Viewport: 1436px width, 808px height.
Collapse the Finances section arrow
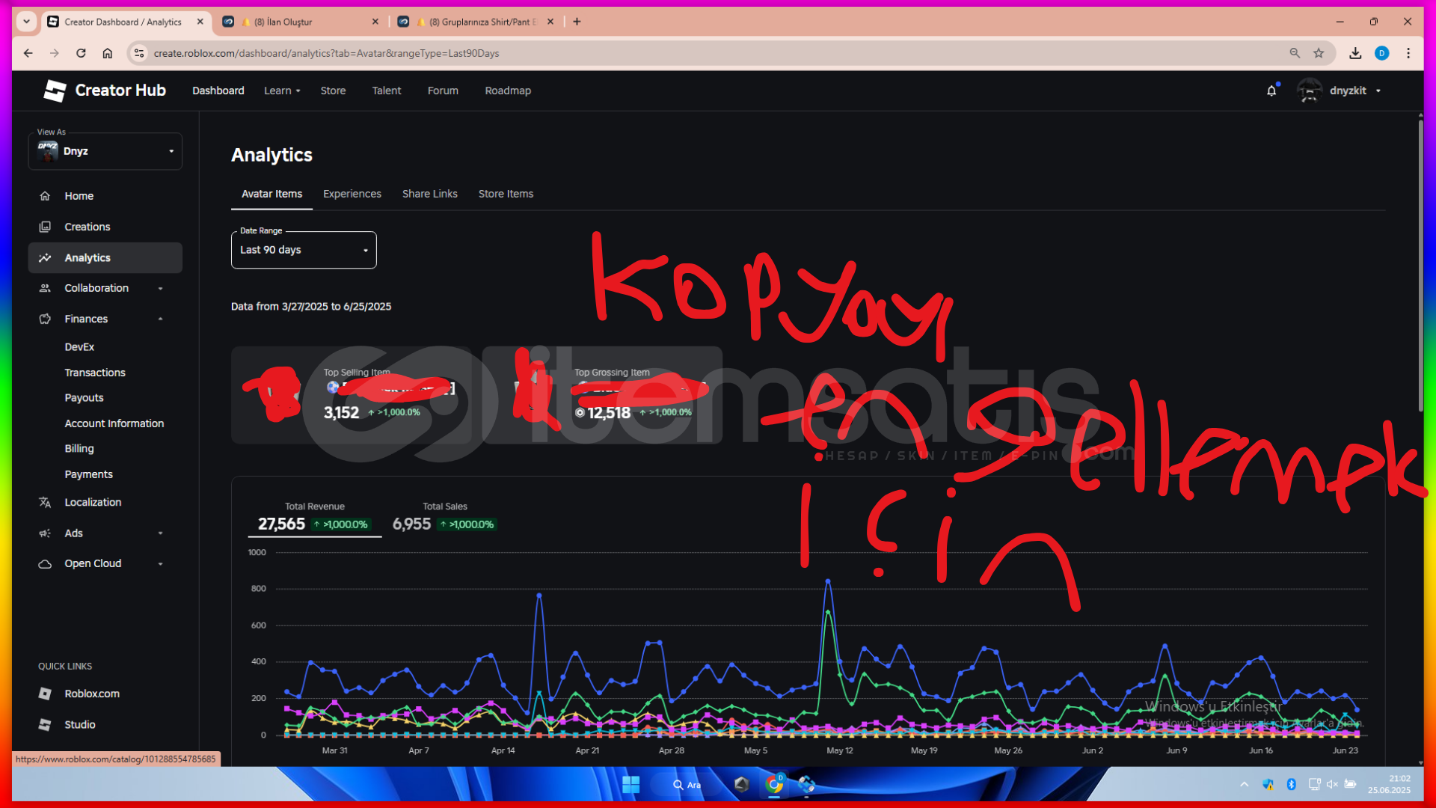click(x=160, y=319)
